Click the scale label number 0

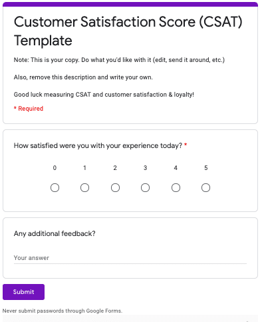click(55, 168)
